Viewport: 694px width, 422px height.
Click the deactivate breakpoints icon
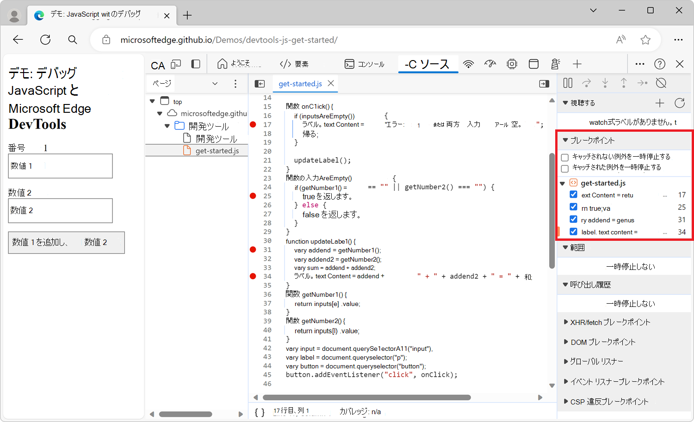click(661, 83)
